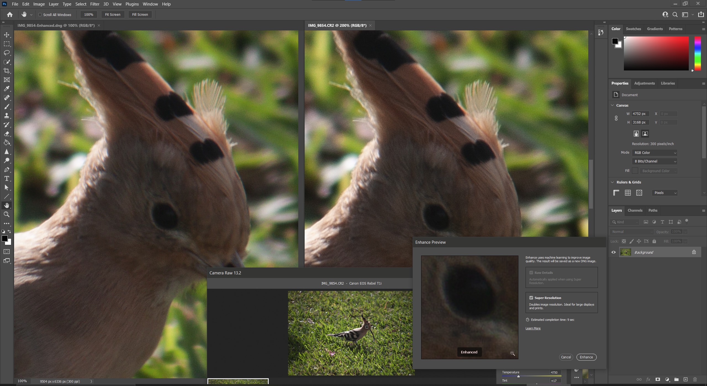Set portrait canvas orientation icon
Viewport: 707px width, 386px height.
[x=636, y=134]
